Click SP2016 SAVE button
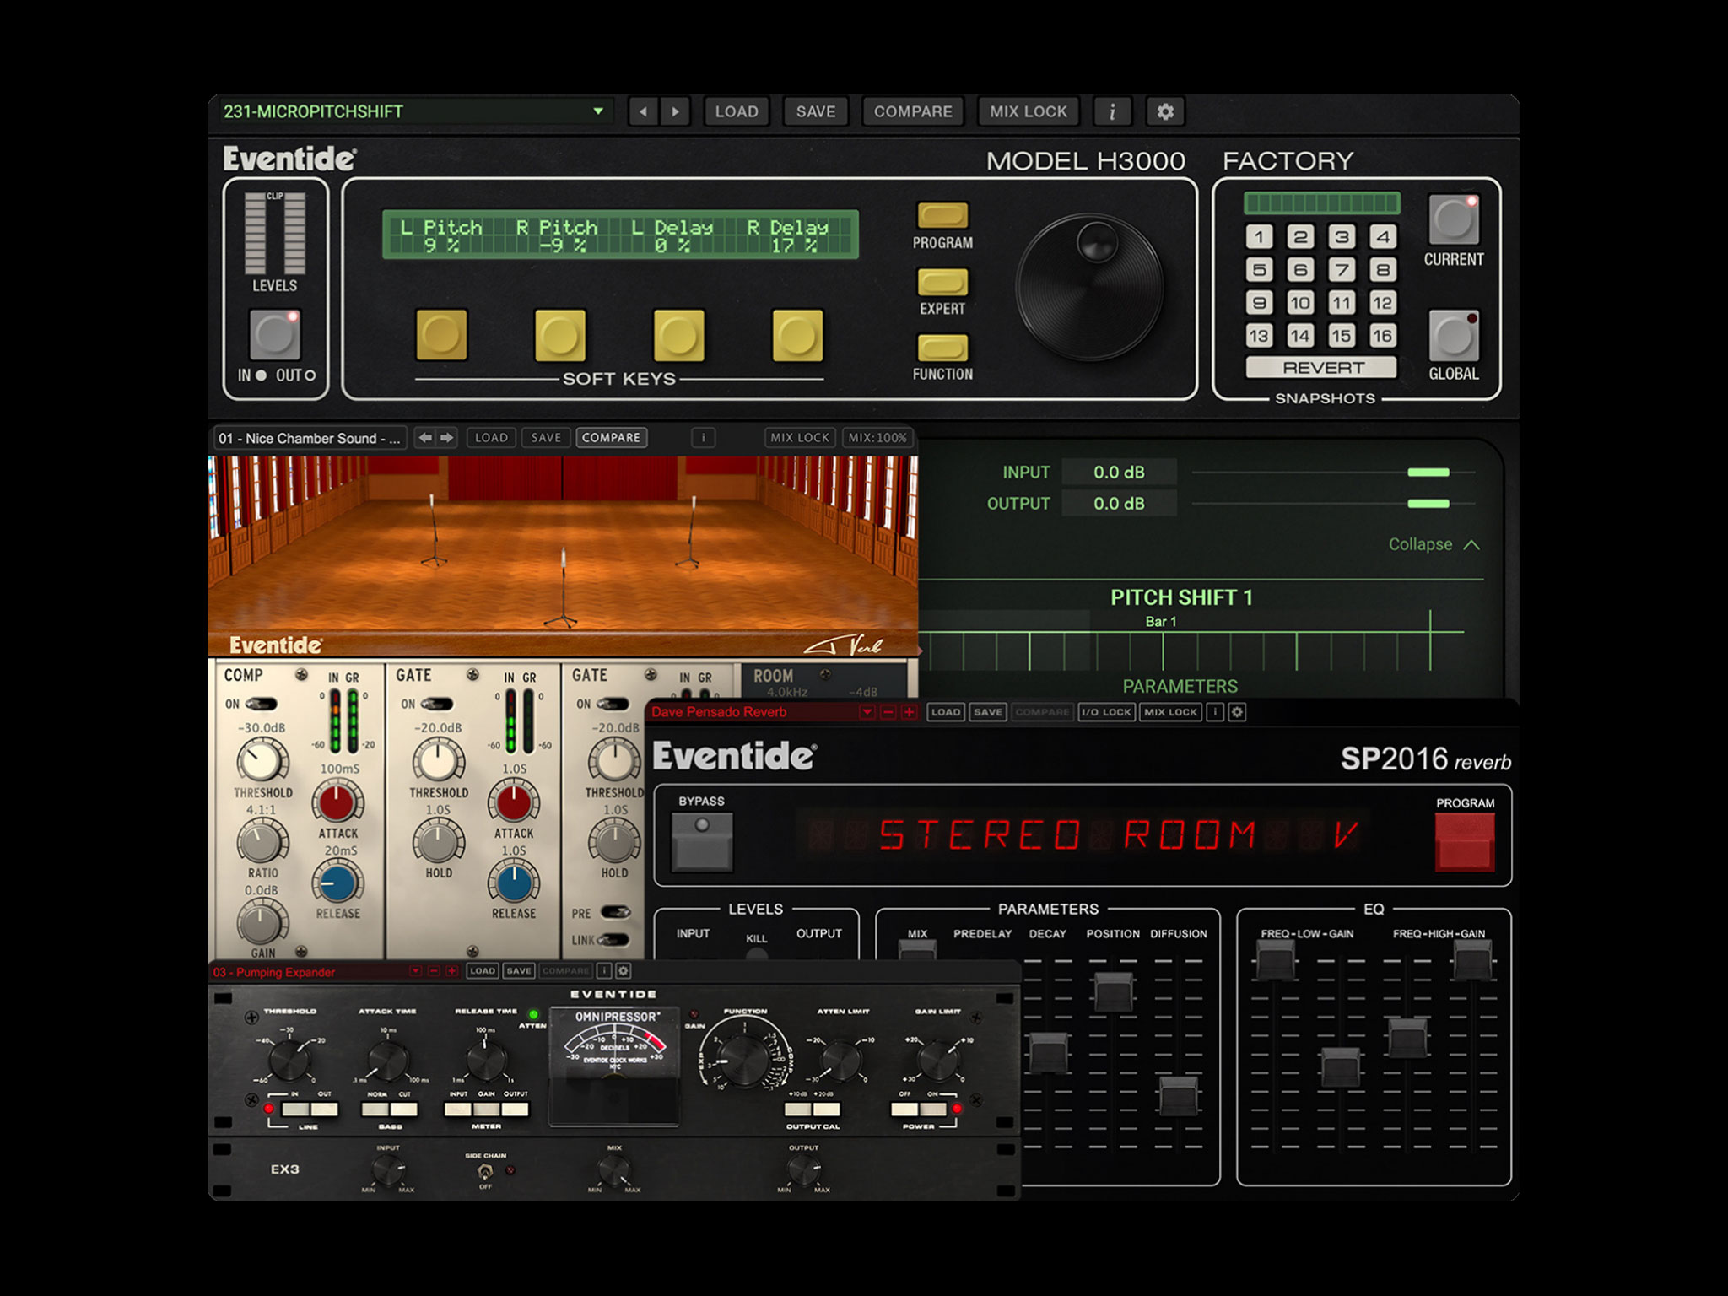This screenshot has width=1728, height=1296. coord(988,712)
